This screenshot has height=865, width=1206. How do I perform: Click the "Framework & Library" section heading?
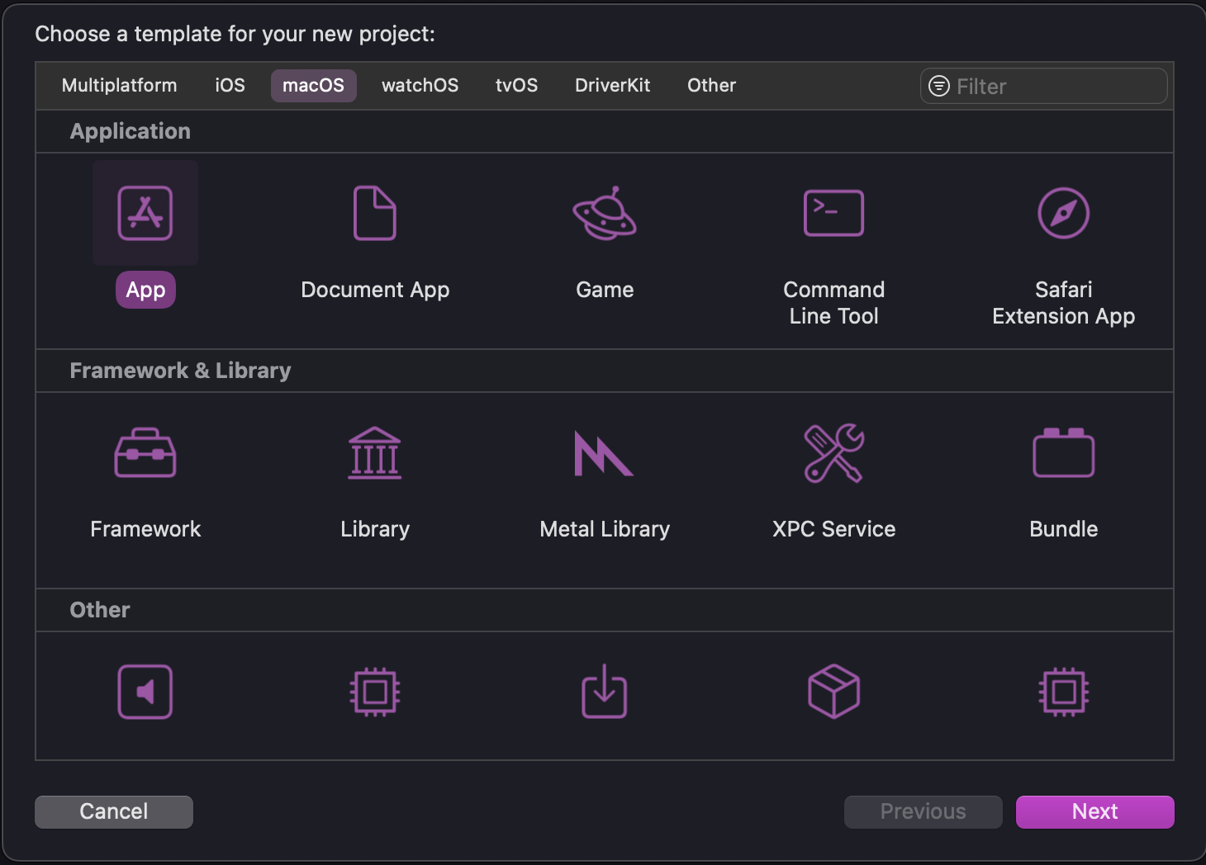(181, 371)
